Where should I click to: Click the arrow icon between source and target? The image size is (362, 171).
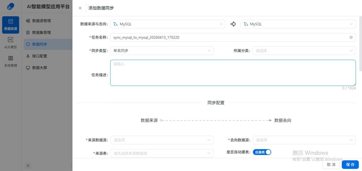(x=233, y=24)
